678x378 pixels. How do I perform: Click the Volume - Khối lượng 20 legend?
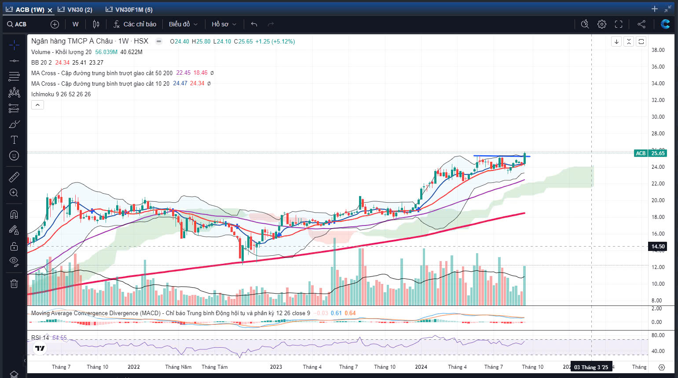pos(61,52)
